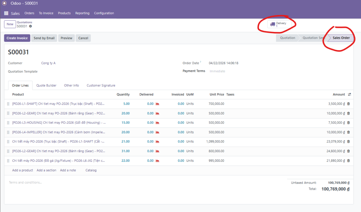361x212 pixels.
Task: Click the gear icon beside S00031
Action: click(x=30, y=26)
